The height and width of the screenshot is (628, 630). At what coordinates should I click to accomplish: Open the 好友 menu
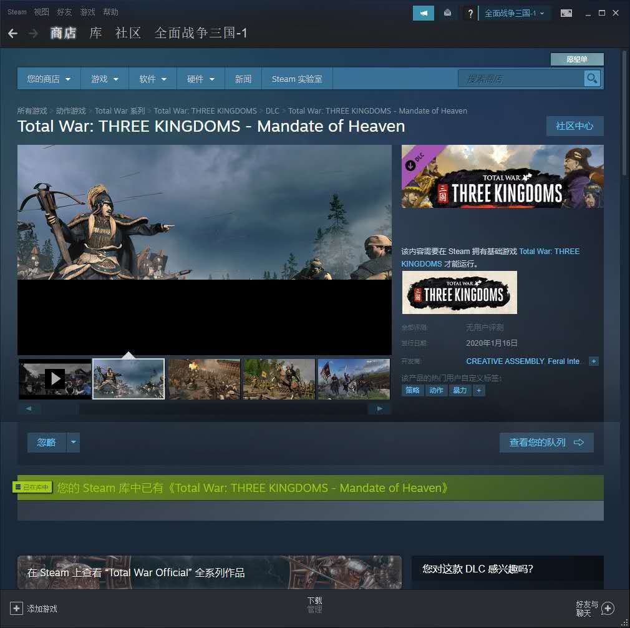click(x=64, y=12)
